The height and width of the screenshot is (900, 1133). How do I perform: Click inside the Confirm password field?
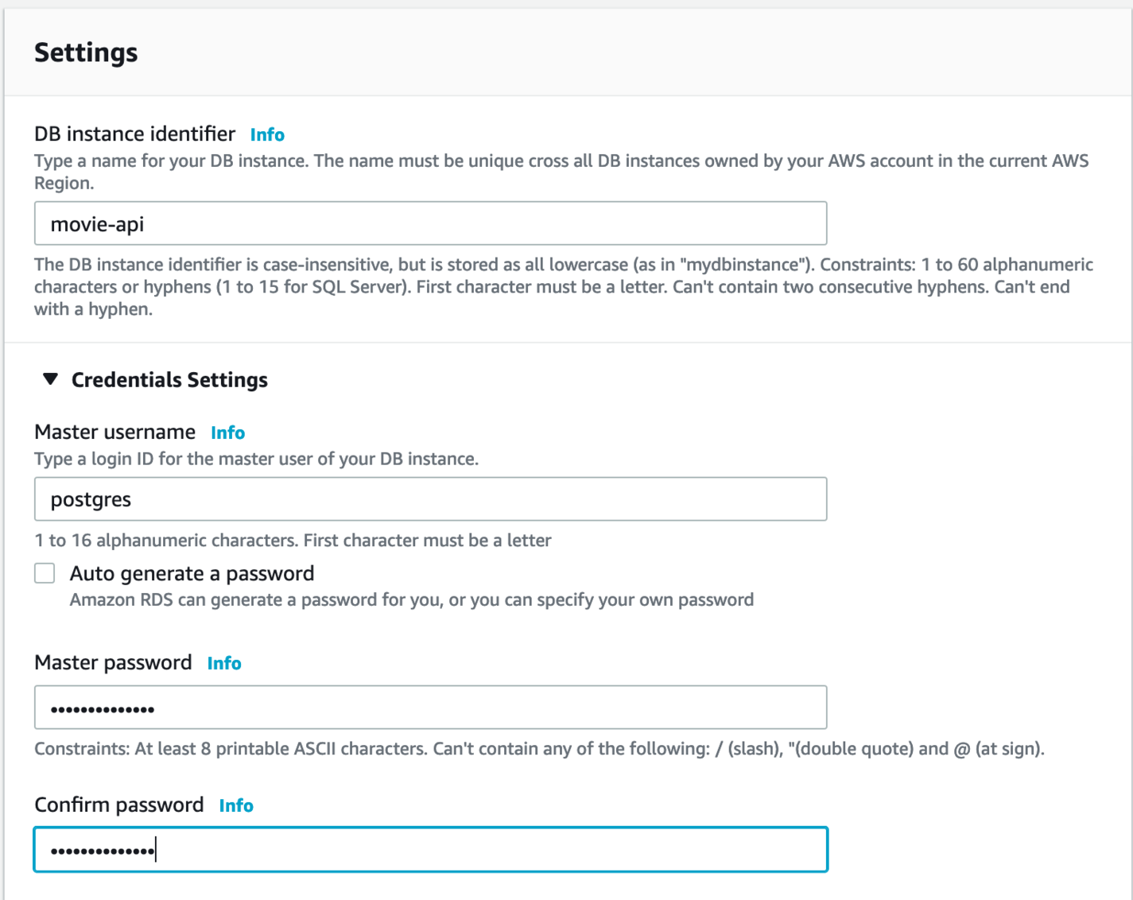[x=430, y=850]
